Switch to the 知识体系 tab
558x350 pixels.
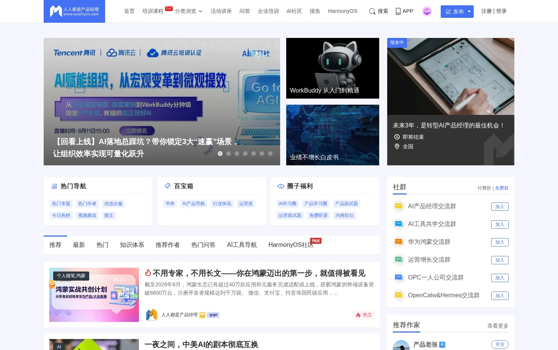132,245
